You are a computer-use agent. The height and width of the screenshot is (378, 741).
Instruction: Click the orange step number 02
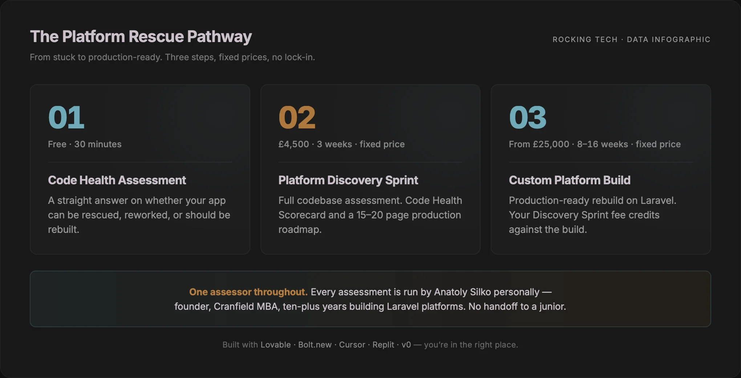pos(296,117)
